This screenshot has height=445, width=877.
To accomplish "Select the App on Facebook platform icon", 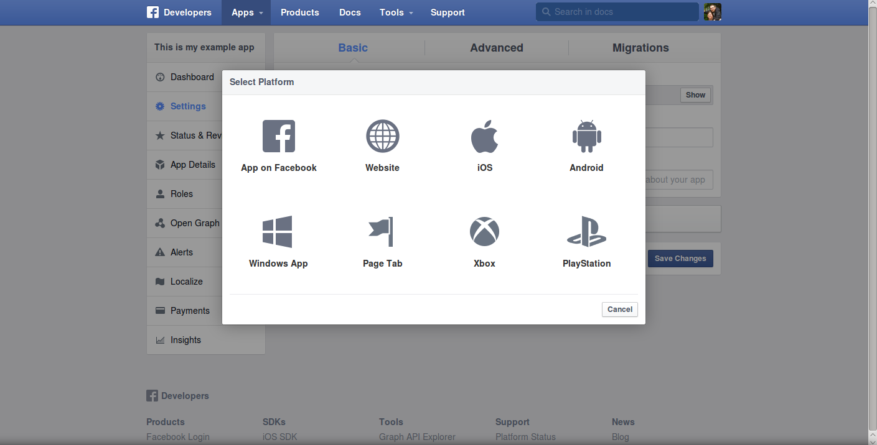I will [x=278, y=136].
